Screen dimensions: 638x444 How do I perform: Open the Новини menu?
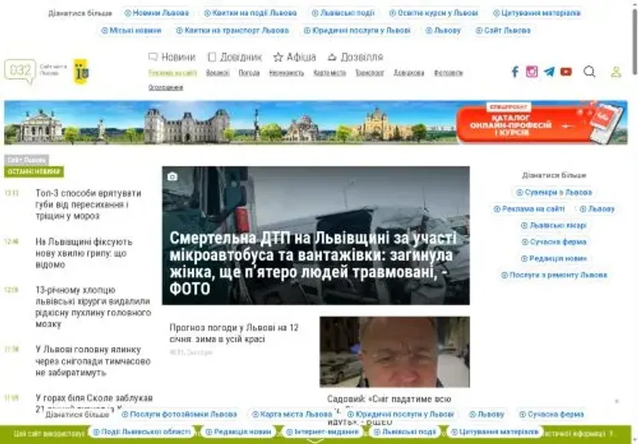point(172,57)
